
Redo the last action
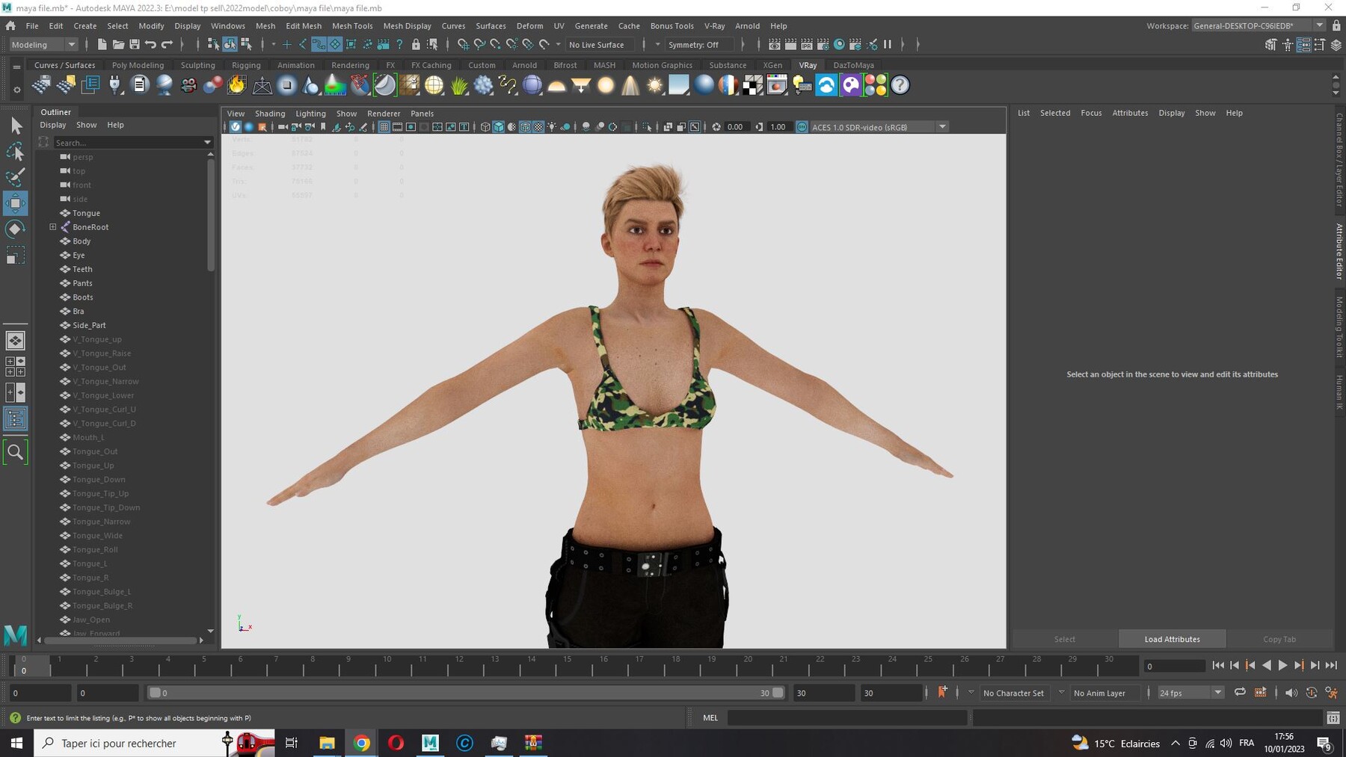coord(168,45)
